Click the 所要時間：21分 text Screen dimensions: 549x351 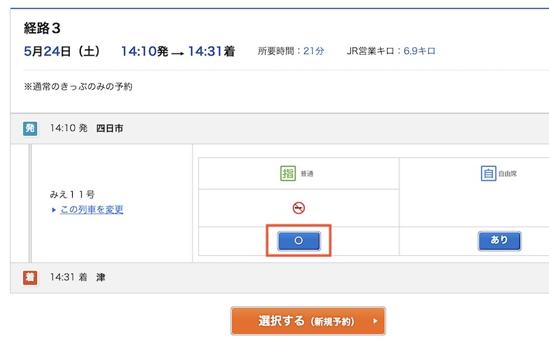[291, 51]
